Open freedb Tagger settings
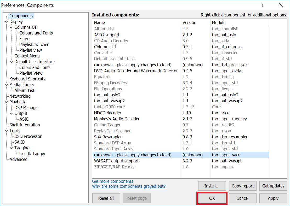 pos(32,154)
